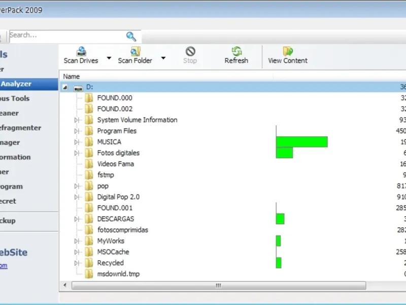This screenshot has height=305, width=406.
Task: Click the fstmp folder icon
Action: tap(89, 175)
